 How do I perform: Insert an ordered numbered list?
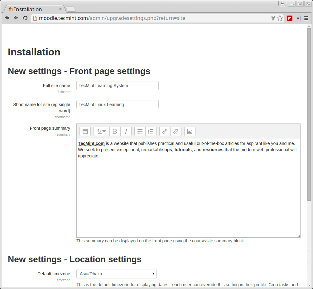151,131
